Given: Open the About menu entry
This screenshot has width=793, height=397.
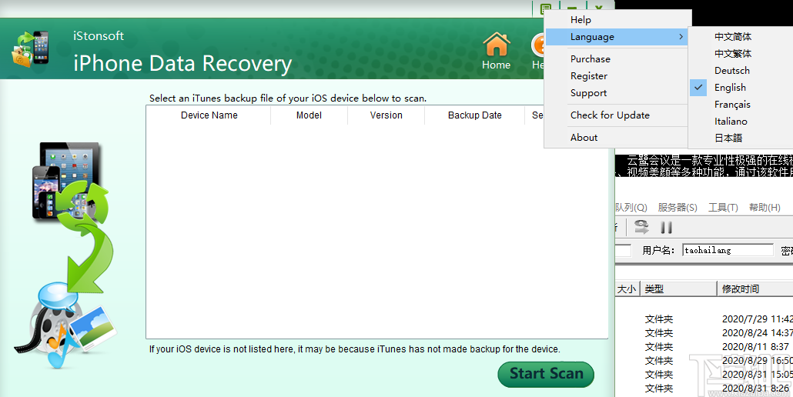Looking at the screenshot, I should pos(616,138).
